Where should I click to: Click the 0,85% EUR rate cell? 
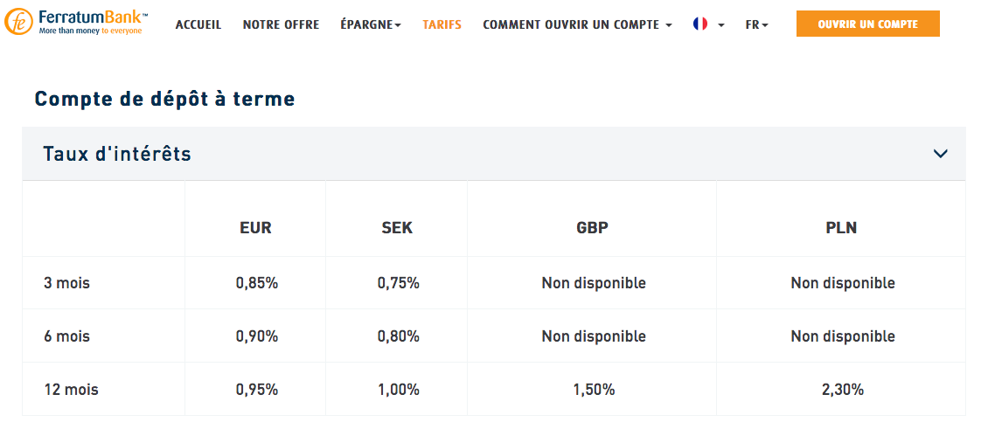coord(256,283)
